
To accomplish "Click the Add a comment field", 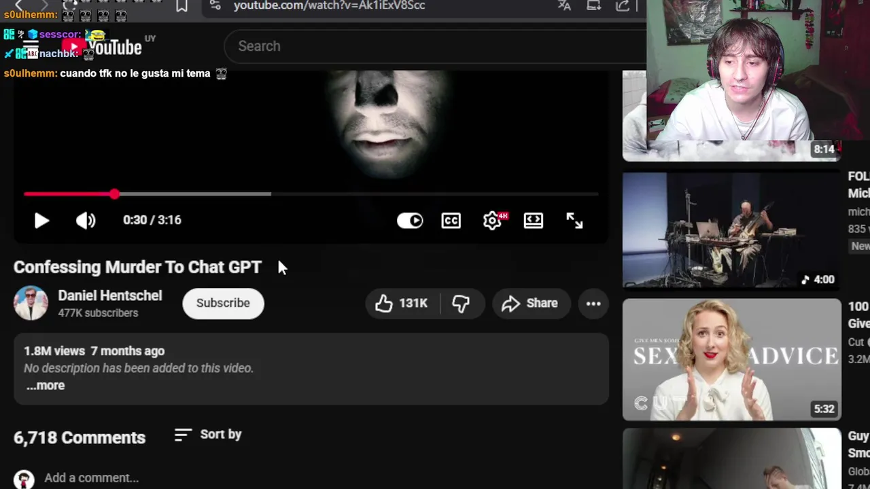I will coord(92,477).
